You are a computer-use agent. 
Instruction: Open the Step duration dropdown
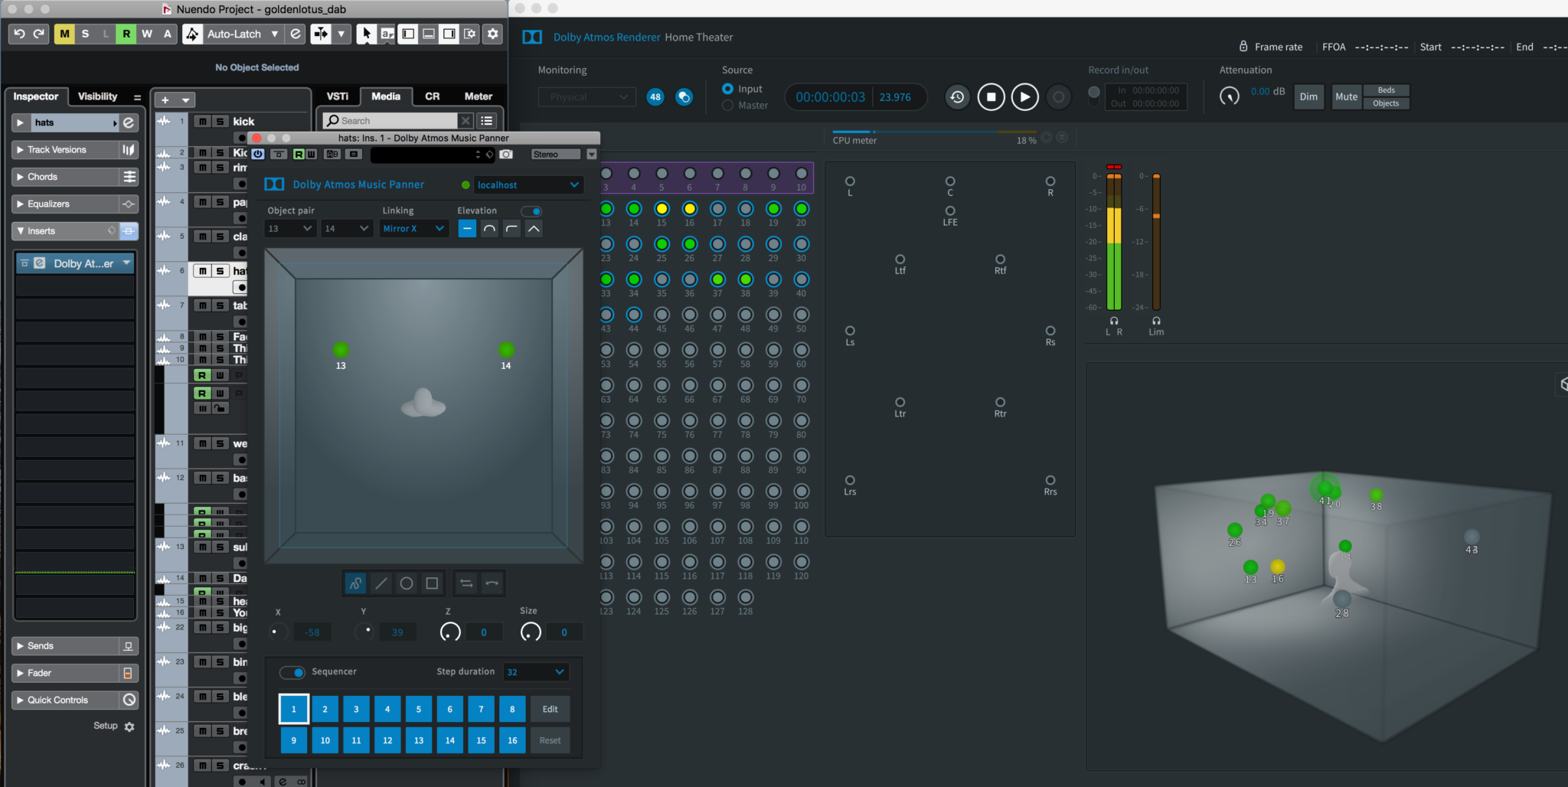536,672
